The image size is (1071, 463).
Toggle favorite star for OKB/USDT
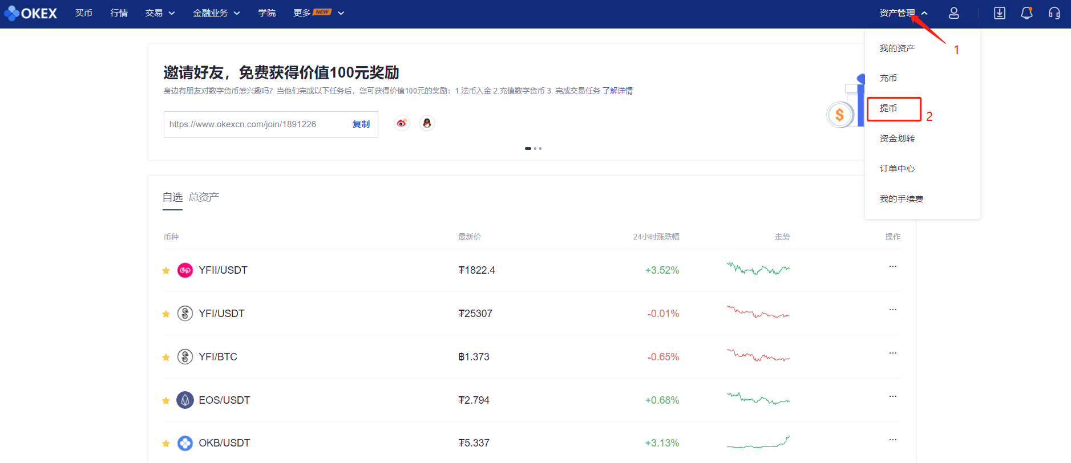pyautogui.click(x=166, y=443)
